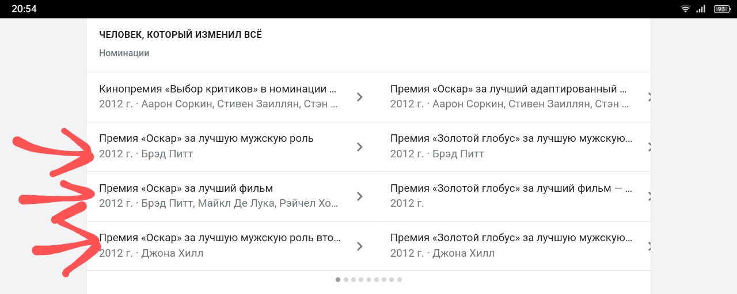Open chevron beside Oscar best actor Brad Pitt
This screenshot has height=294, width=737.
click(x=360, y=147)
